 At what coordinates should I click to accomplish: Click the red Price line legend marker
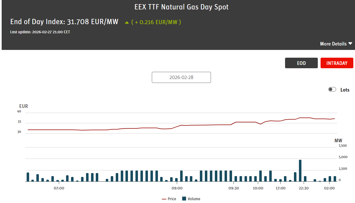point(164,199)
